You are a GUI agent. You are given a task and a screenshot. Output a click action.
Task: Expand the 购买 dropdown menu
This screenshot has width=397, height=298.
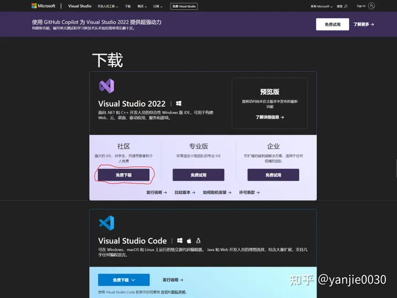pyautogui.click(x=142, y=6)
